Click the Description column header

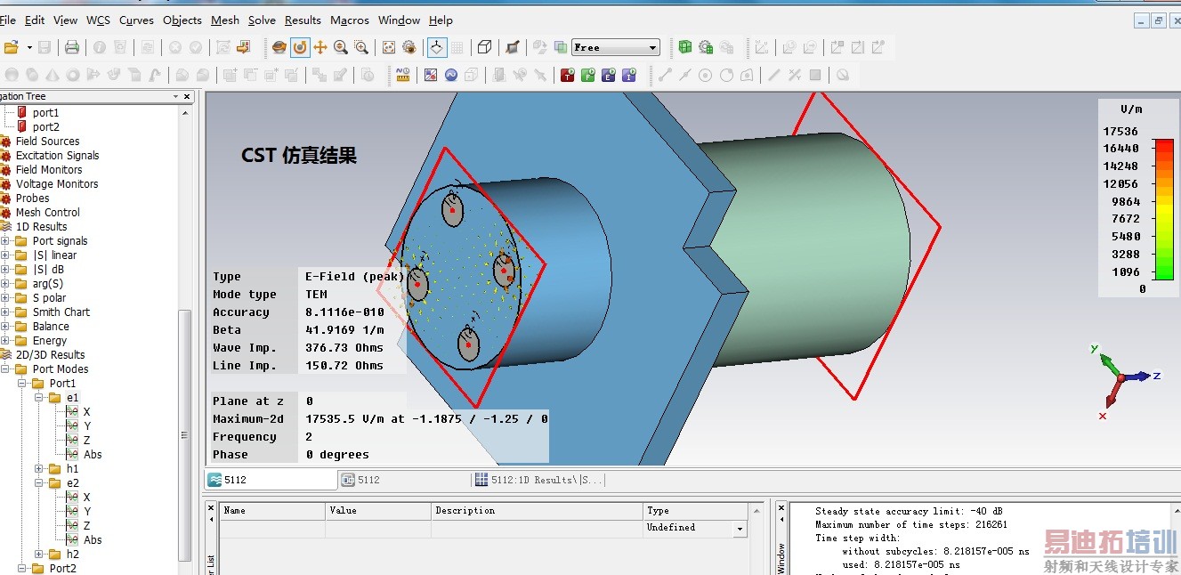point(538,511)
